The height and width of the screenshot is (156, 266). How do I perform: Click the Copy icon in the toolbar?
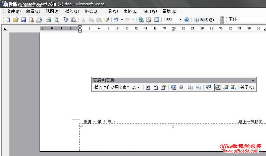(x=91, y=20)
